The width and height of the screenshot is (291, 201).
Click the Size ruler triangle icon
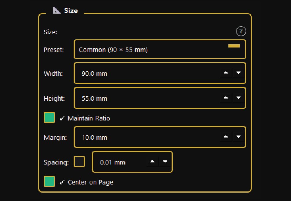coord(57,11)
